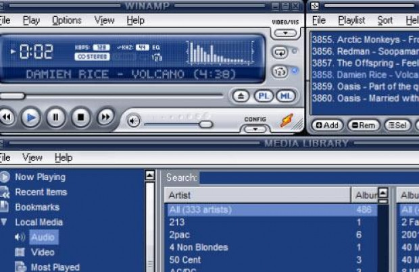
Task: Select playlist entry 3858 Damien Rice
Action: (365, 75)
